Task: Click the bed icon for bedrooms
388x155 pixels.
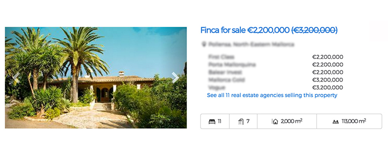Action: (212, 122)
